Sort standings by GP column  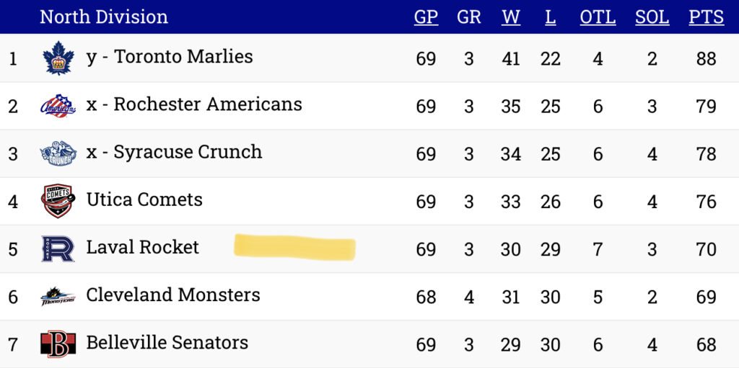pyautogui.click(x=426, y=17)
